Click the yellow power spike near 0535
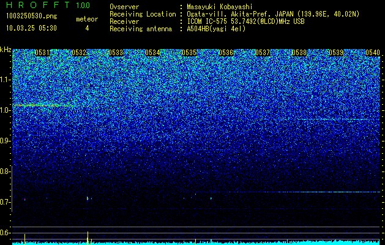This screenshot has height=245, width=385. [195, 241]
